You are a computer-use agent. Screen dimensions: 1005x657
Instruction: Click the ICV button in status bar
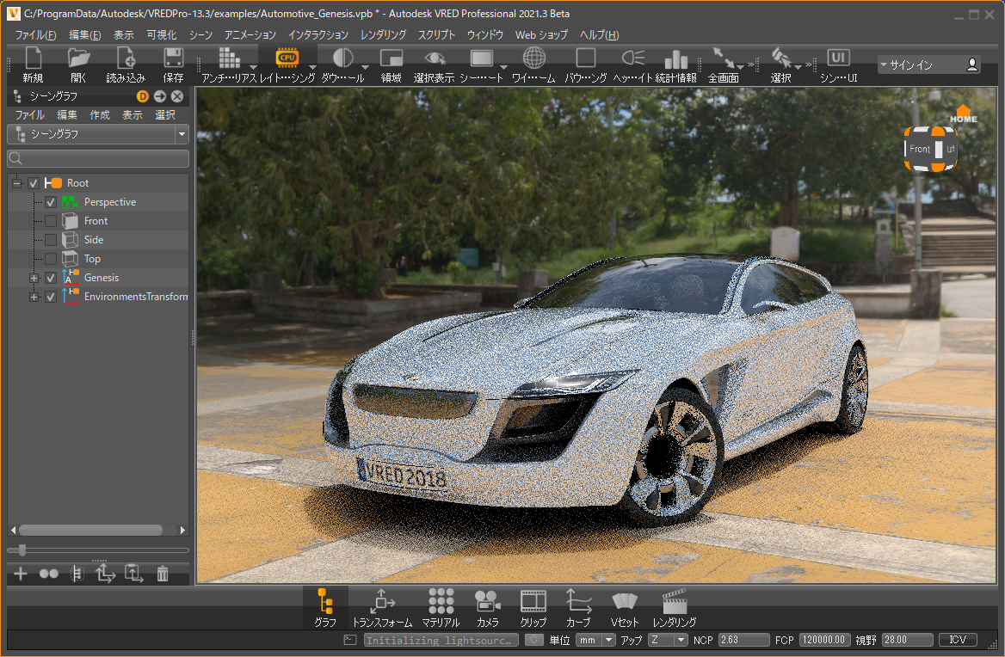958,640
